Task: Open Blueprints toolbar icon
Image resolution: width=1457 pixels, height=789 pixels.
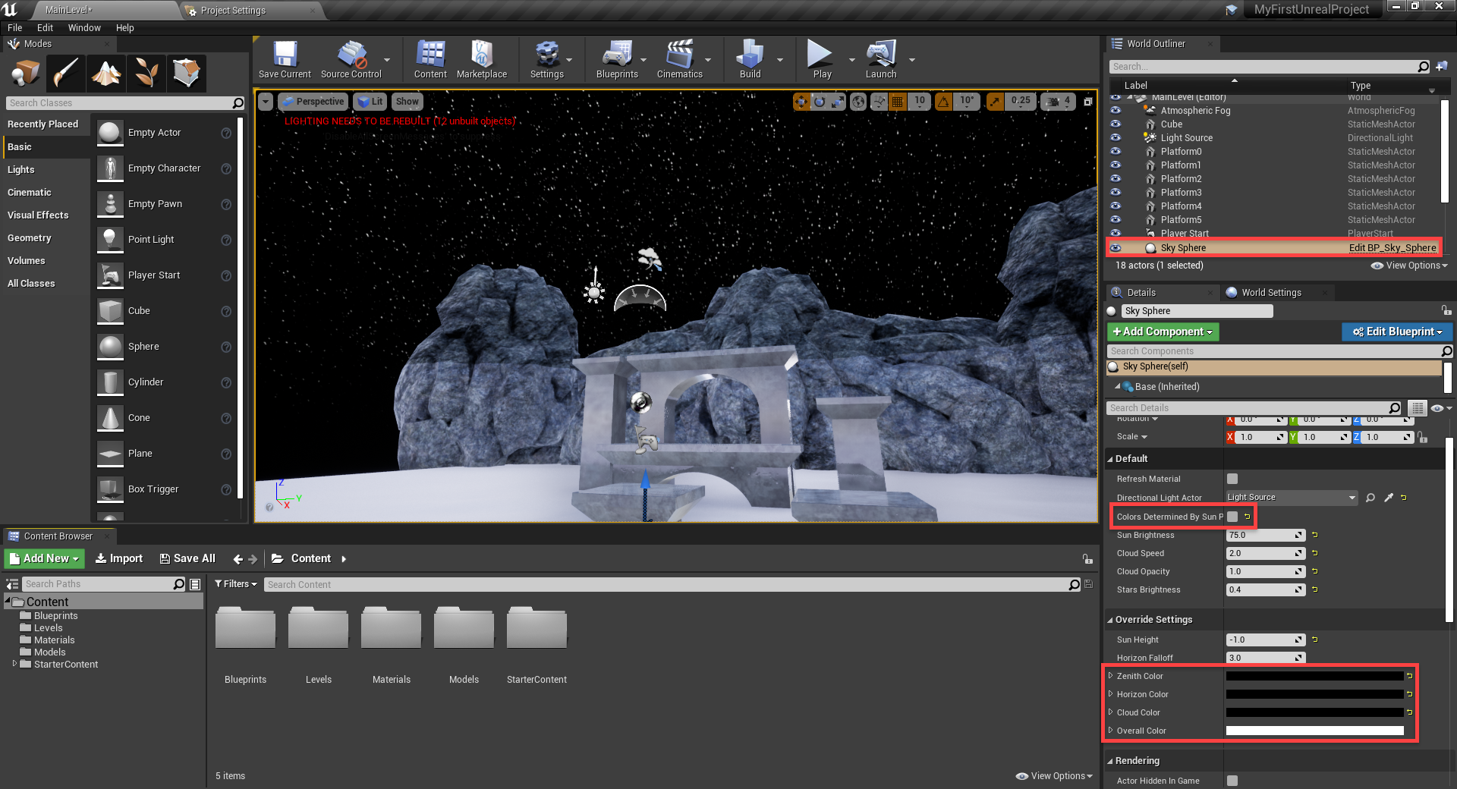Action: tap(617, 59)
